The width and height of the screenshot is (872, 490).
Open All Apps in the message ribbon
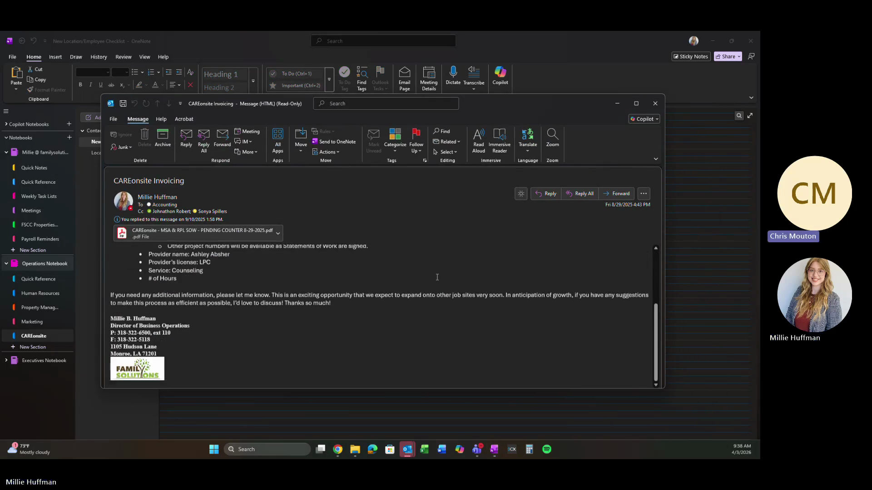point(277,141)
